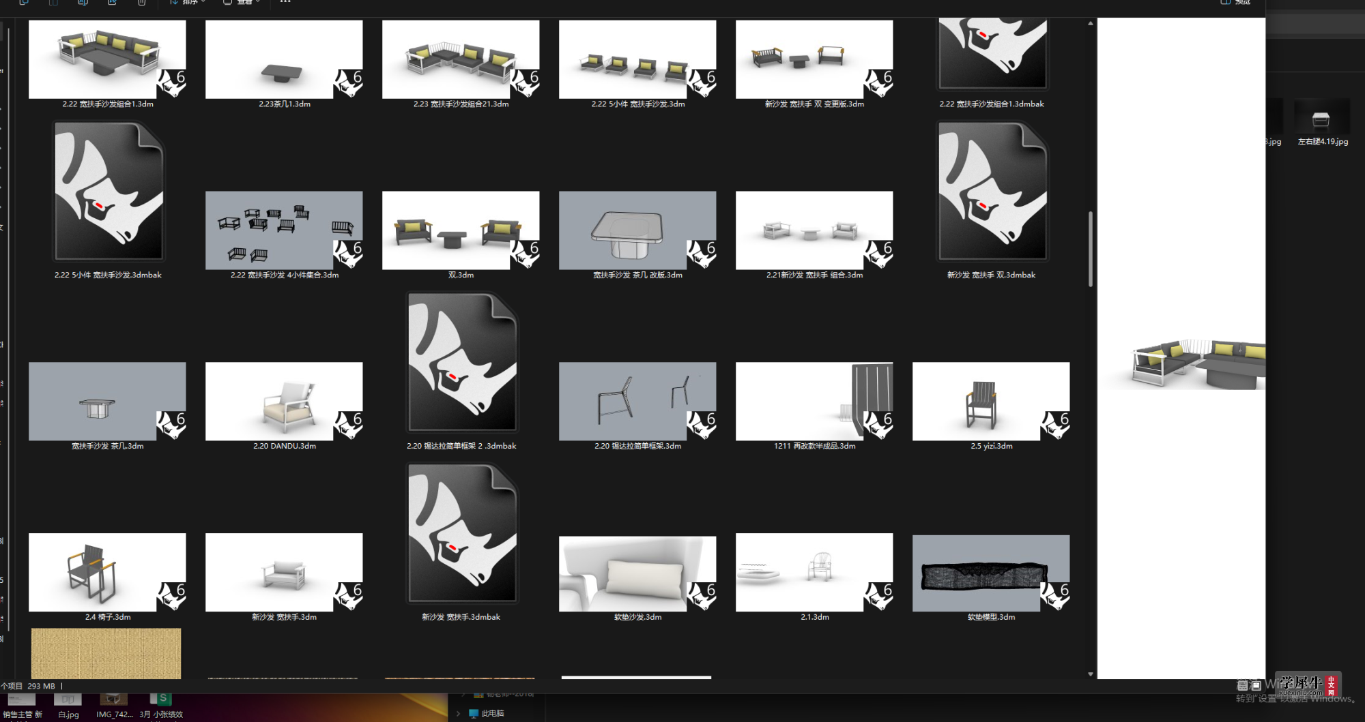Click the file list scrollbar down arrow

[x=1091, y=674]
